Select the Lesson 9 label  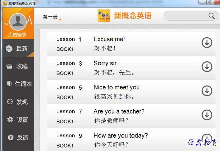[69, 136]
